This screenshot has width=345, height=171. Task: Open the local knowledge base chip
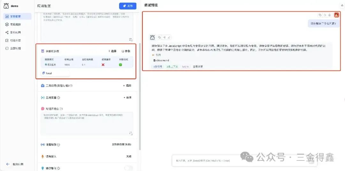[x=55, y=73]
